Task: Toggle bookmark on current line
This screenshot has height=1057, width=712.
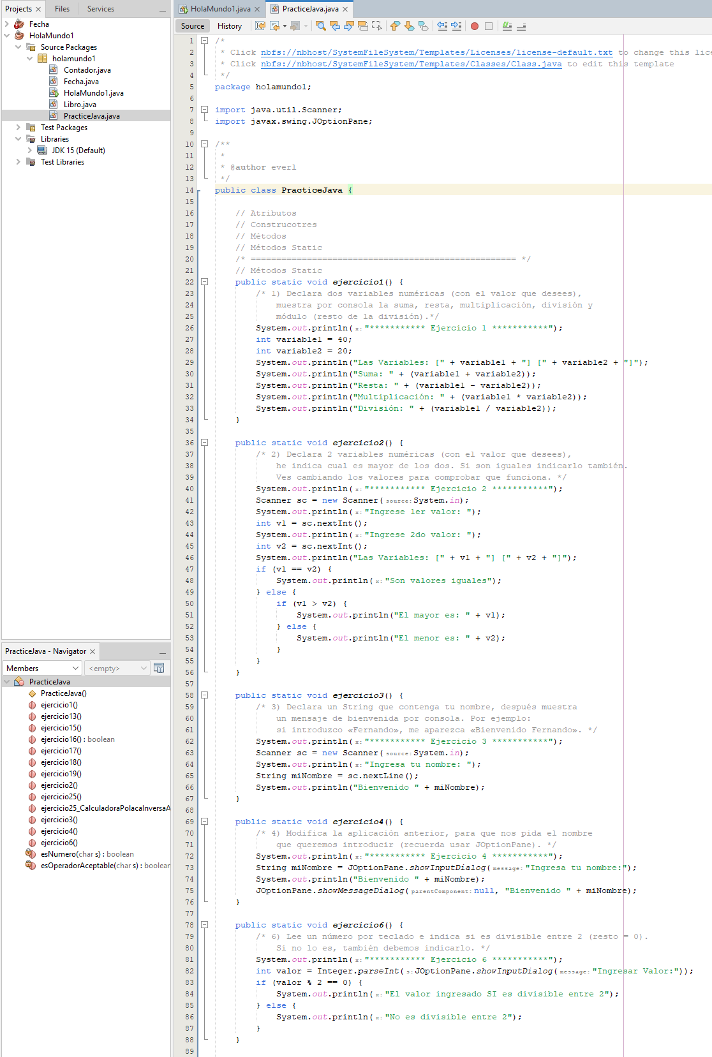Action: pos(423,26)
